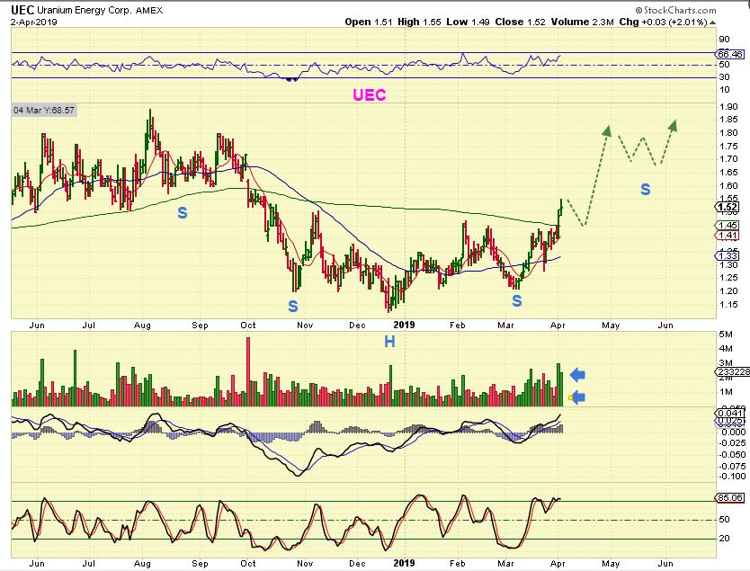Select the blue H annotation below December low
The image size is (750, 571).
pyautogui.click(x=390, y=341)
